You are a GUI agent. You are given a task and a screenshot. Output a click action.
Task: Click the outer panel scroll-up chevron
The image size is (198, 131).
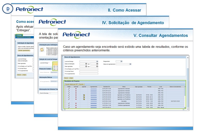[188, 58]
